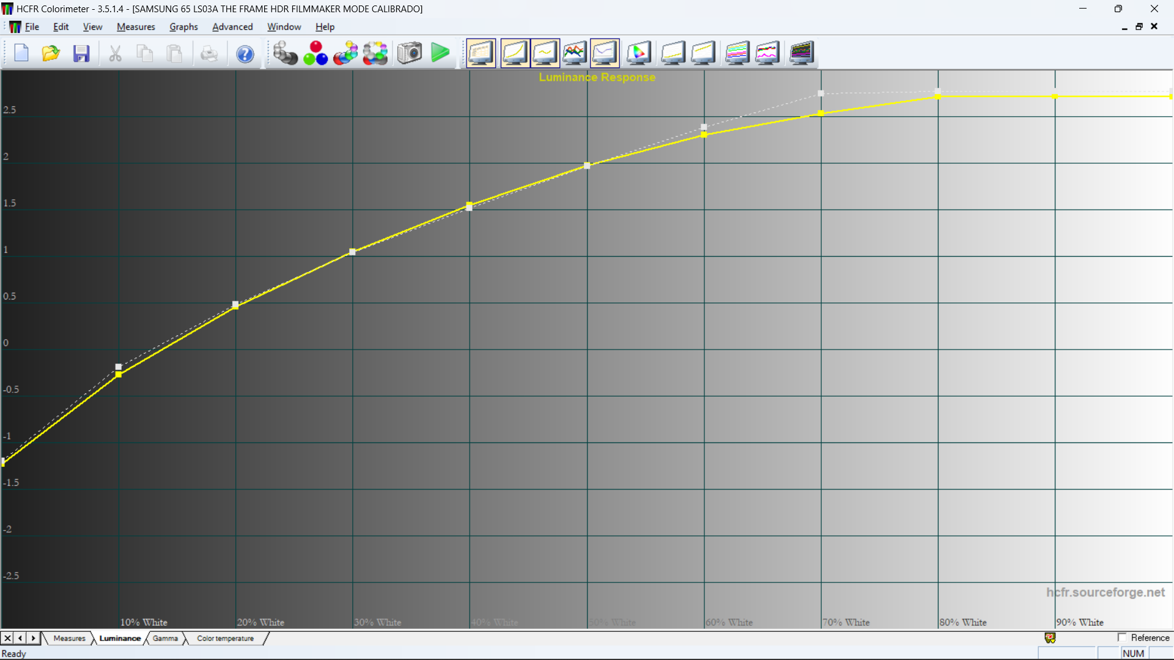The height and width of the screenshot is (660, 1174).
Task: Start continuous measures with green play
Action: (440, 53)
